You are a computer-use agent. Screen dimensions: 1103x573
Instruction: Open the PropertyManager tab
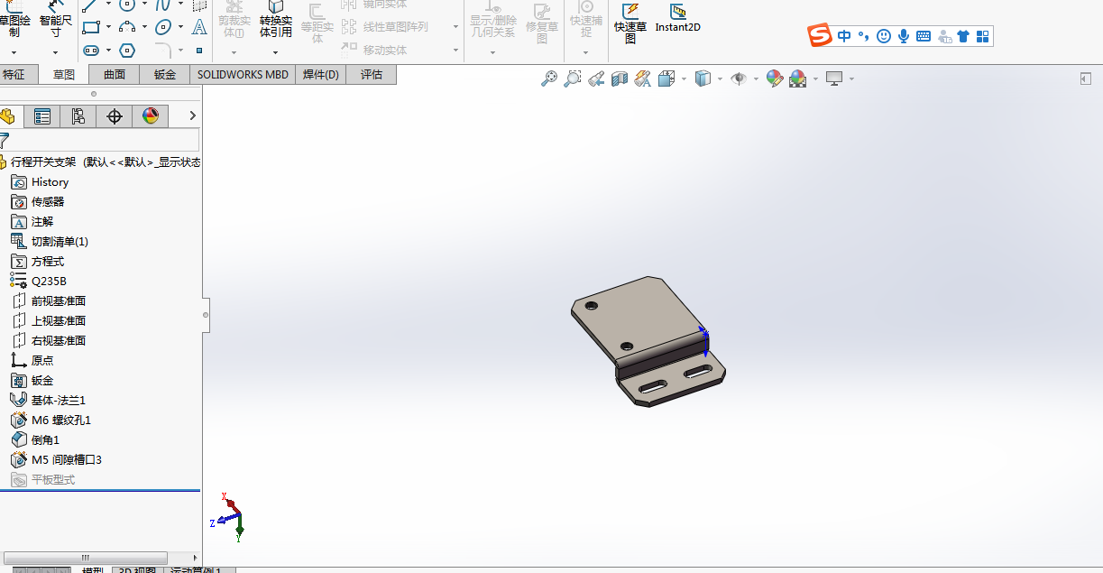coord(41,116)
